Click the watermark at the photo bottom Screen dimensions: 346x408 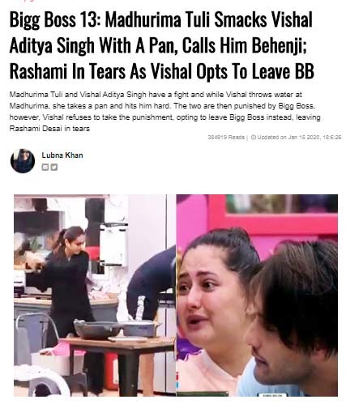271,395
